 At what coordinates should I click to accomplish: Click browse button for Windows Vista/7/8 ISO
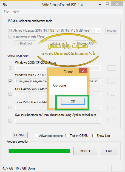click(112, 81)
